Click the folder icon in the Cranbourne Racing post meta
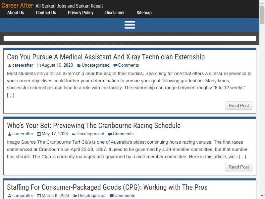265x199 pixels. click(74, 134)
